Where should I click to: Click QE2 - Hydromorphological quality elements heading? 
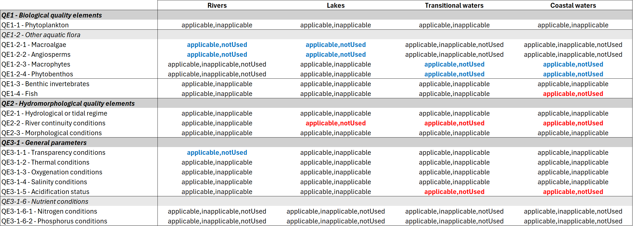coord(68,103)
